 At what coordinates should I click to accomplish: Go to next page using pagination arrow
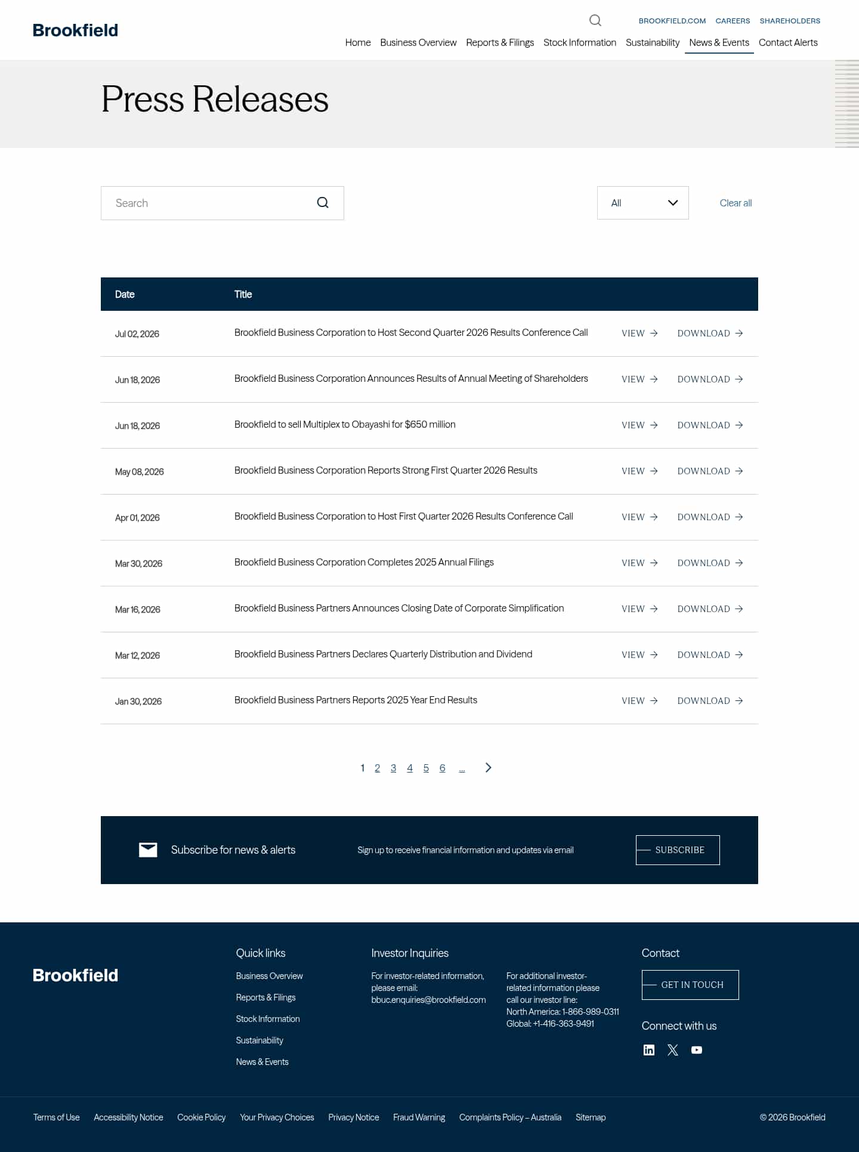click(488, 768)
